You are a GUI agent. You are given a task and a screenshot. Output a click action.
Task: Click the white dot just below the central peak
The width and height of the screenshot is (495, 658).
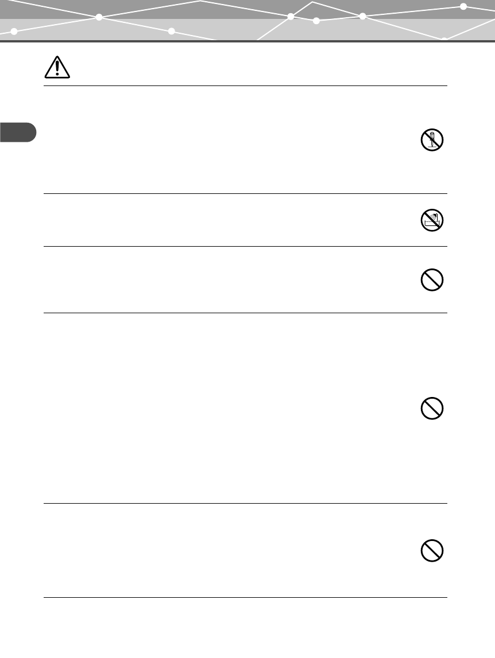click(316, 21)
